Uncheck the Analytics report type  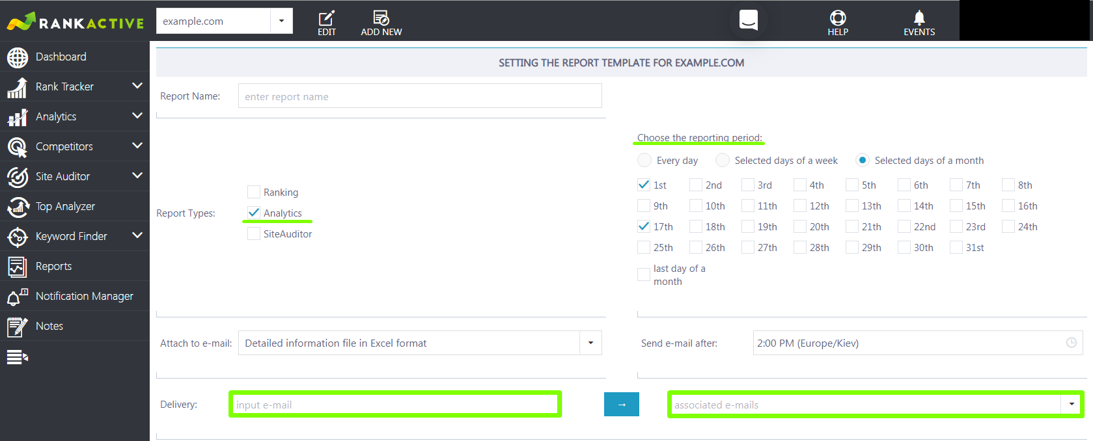[254, 213]
